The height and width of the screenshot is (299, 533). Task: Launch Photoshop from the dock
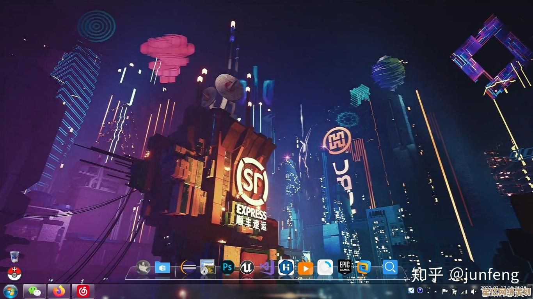[x=227, y=267]
